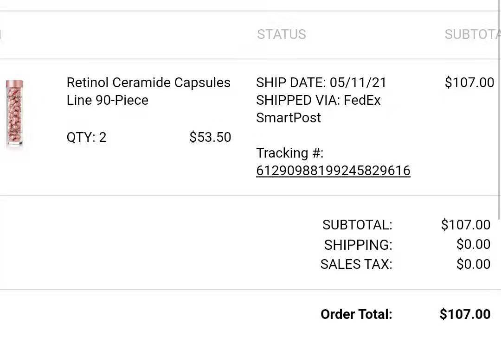Click the SHIPPING label in the summary

click(358, 245)
